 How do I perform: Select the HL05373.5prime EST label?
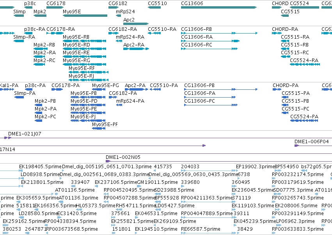tap(96, 206)
